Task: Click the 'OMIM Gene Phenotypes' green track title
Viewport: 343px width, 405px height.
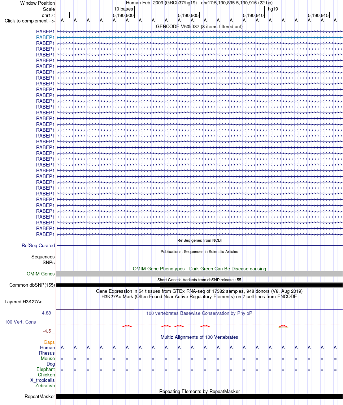Action: pos(199,269)
